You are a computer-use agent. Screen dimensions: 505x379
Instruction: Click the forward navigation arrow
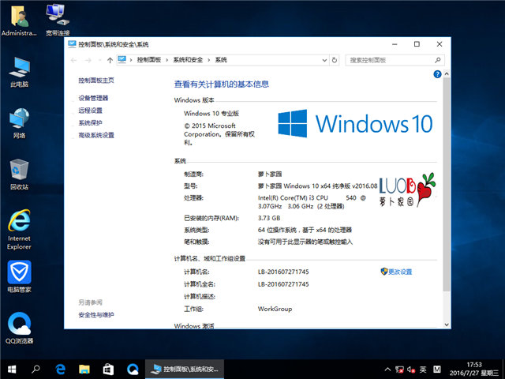click(x=88, y=60)
